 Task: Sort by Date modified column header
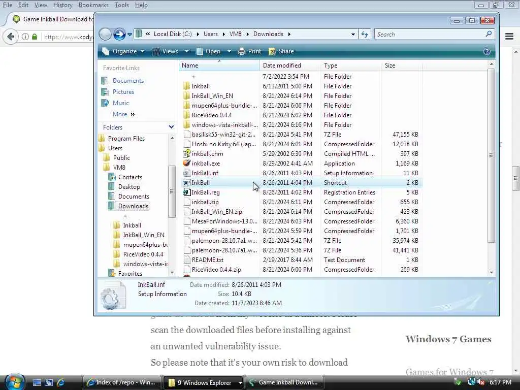point(290,66)
